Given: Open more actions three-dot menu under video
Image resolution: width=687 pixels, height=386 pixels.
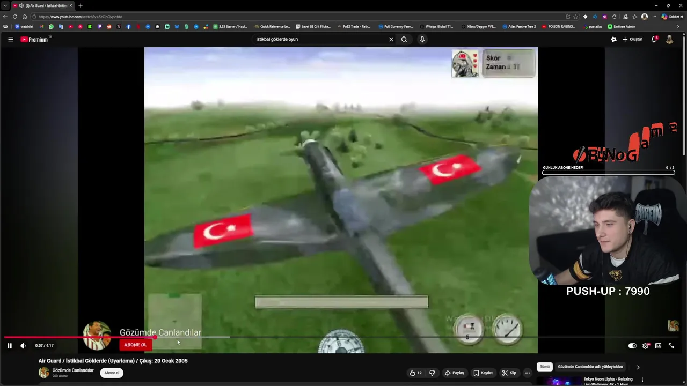Looking at the screenshot, I should 528,373.
